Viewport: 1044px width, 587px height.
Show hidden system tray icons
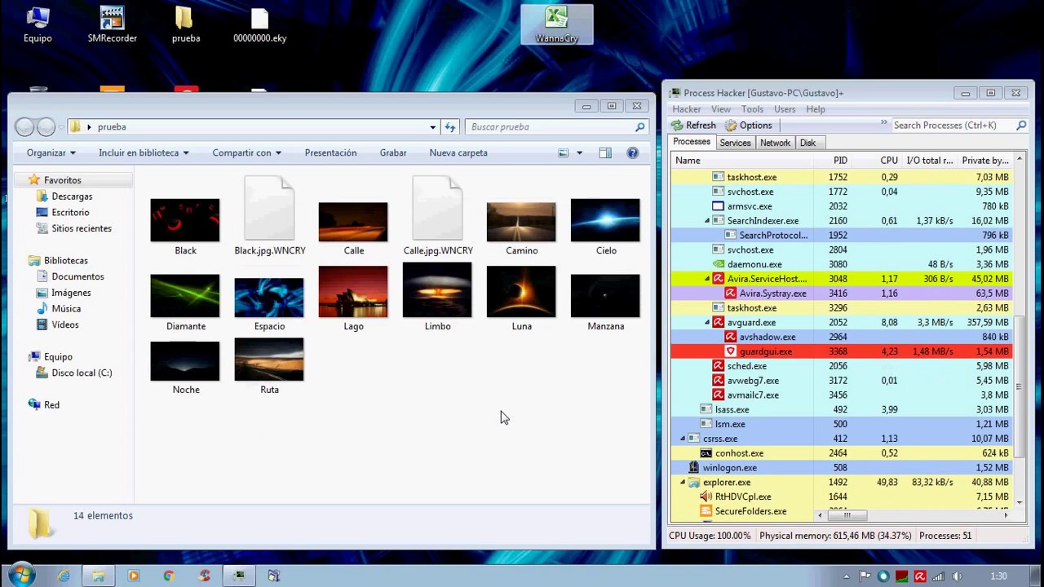tap(847, 576)
